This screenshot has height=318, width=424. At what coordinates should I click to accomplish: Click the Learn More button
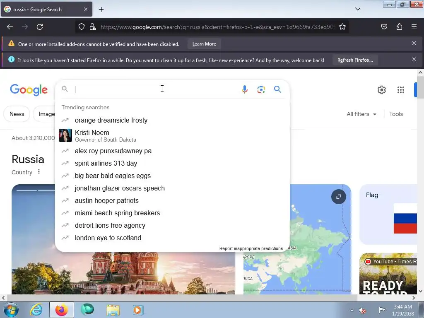[204, 44]
